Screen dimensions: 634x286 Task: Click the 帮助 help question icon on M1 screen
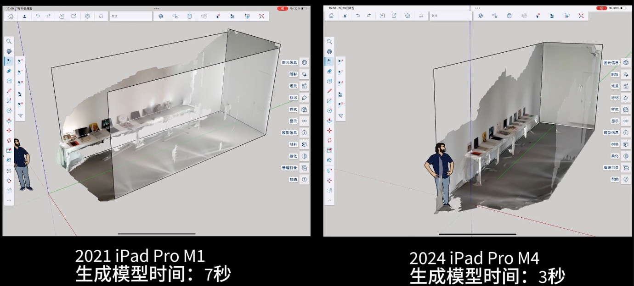[x=304, y=179]
